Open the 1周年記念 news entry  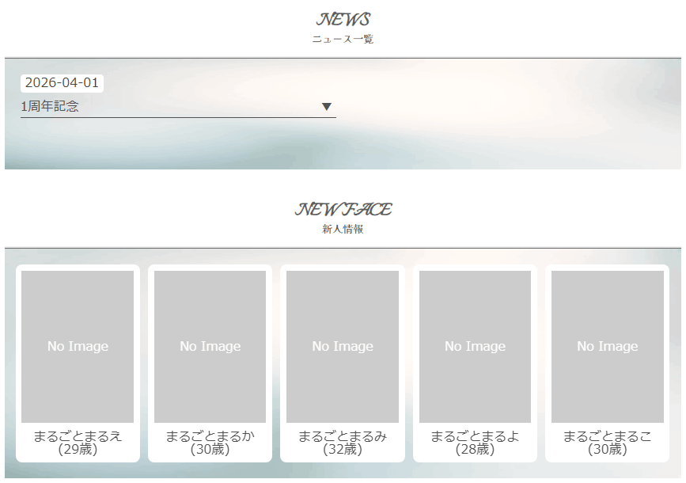click(51, 107)
